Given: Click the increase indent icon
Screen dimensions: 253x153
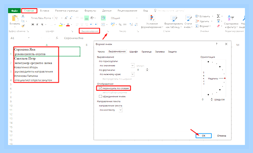Looking at the screenshot, I should (96, 24).
